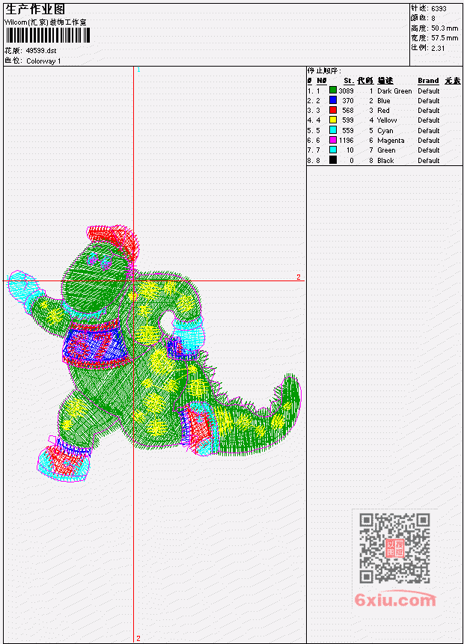This screenshot has width=464, height=644.
Task: Click the '生产作业图' title
Action: (35, 9)
